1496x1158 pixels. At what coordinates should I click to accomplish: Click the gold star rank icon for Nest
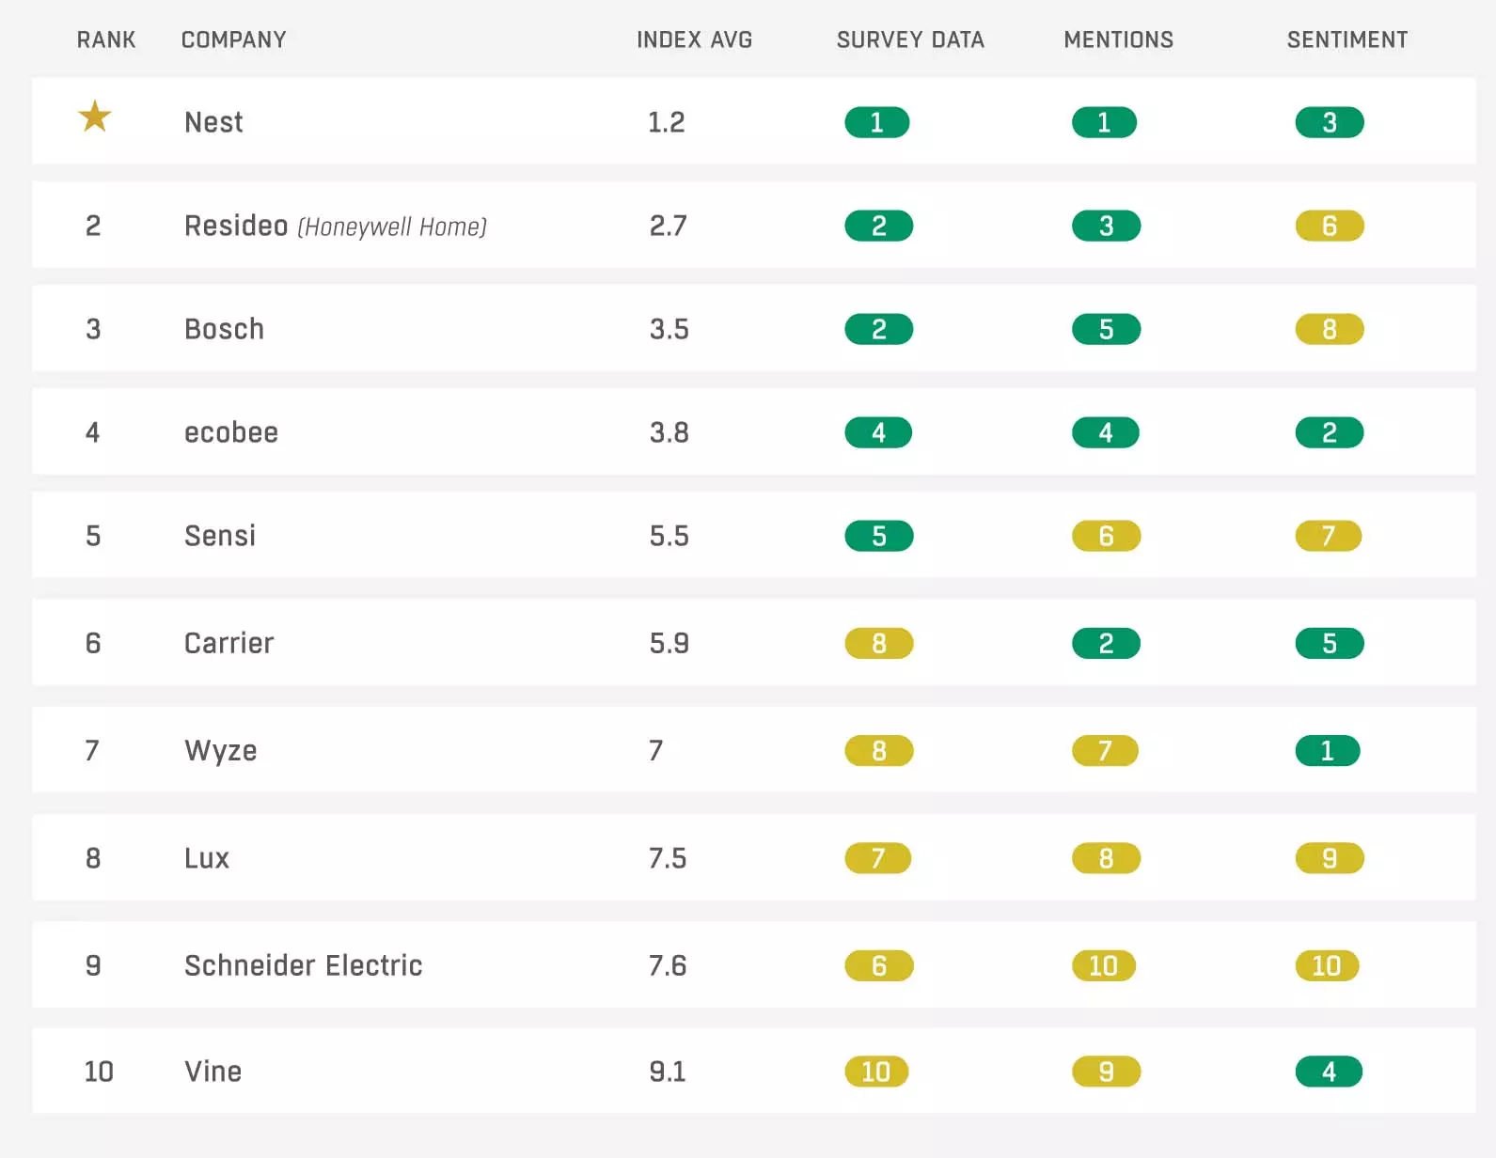(94, 117)
